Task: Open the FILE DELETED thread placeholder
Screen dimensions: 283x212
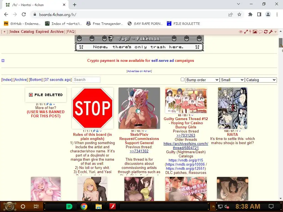Action: (46, 95)
